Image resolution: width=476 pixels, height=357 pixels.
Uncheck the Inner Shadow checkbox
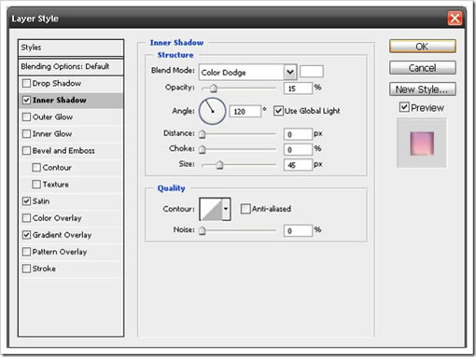coord(26,100)
